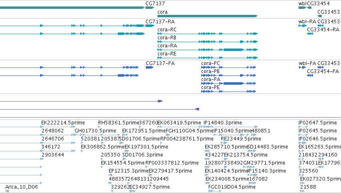Select EST FGC019D04.5prime

click(x=232, y=187)
